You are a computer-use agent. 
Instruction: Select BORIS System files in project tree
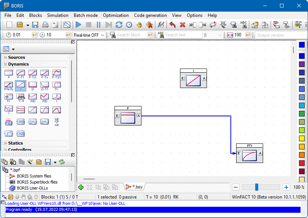[34, 176]
